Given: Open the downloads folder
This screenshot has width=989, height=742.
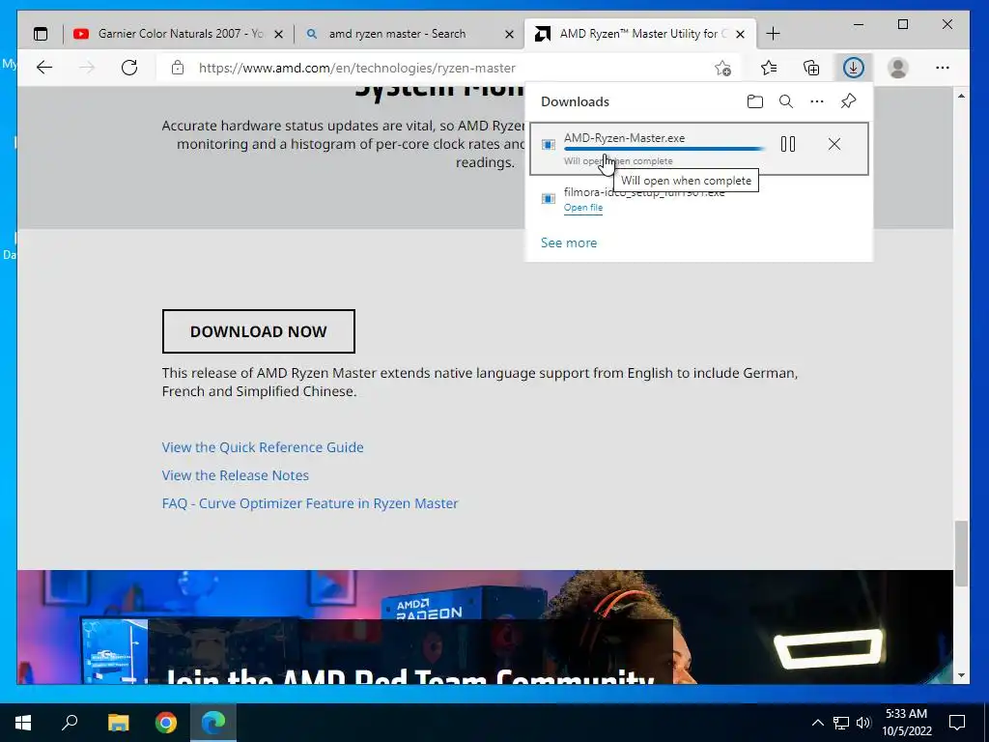Looking at the screenshot, I should pos(755,101).
